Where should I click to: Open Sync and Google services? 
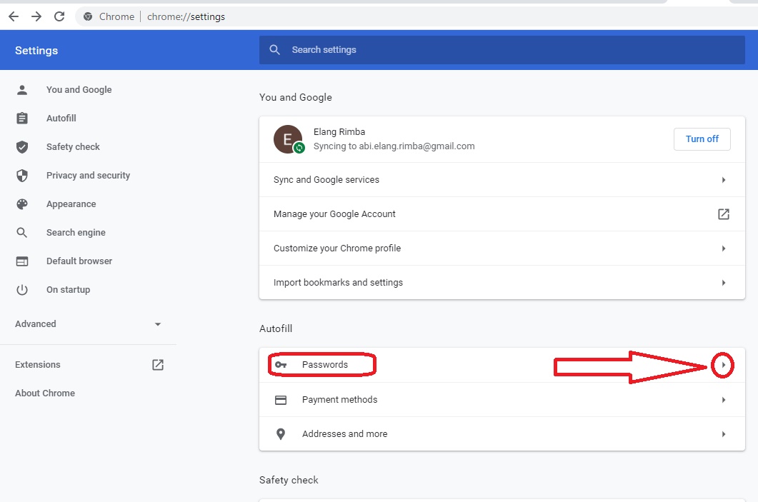[502, 180]
